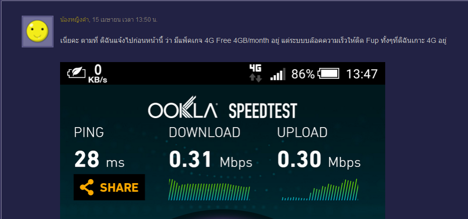This screenshot has height=219, width=468.
Task: Click the 0.30 Mbps upload value
Action: (x=319, y=159)
